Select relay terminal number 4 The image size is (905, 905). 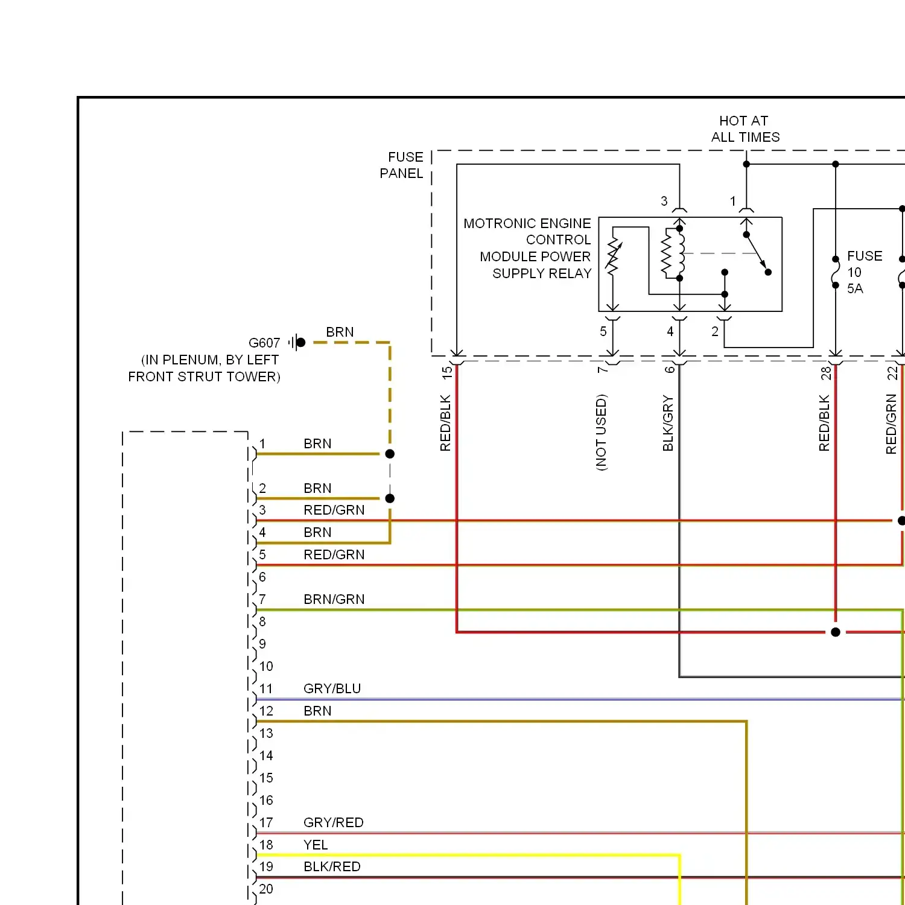click(670, 331)
